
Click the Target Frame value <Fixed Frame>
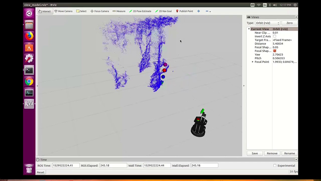tap(282, 40)
